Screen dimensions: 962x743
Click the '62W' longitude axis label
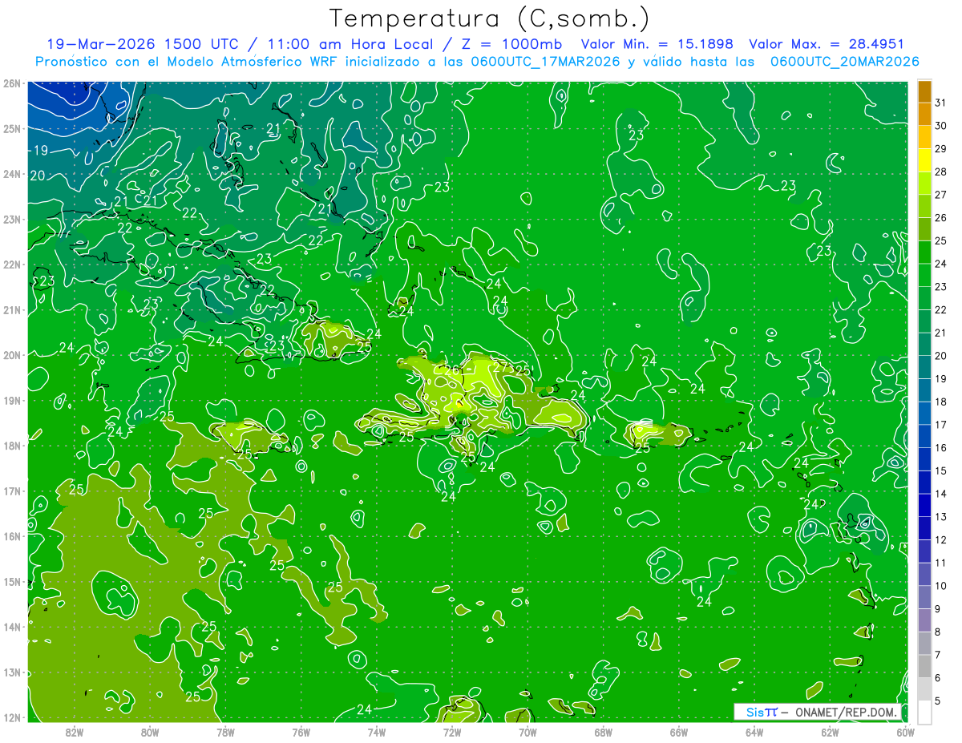[x=830, y=732]
